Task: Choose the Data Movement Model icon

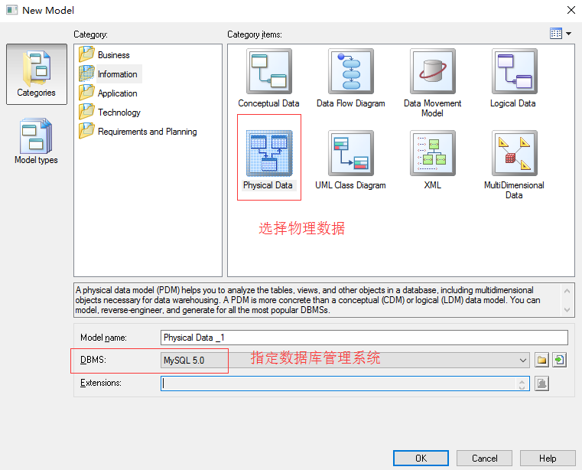Action: click(x=433, y=71)
